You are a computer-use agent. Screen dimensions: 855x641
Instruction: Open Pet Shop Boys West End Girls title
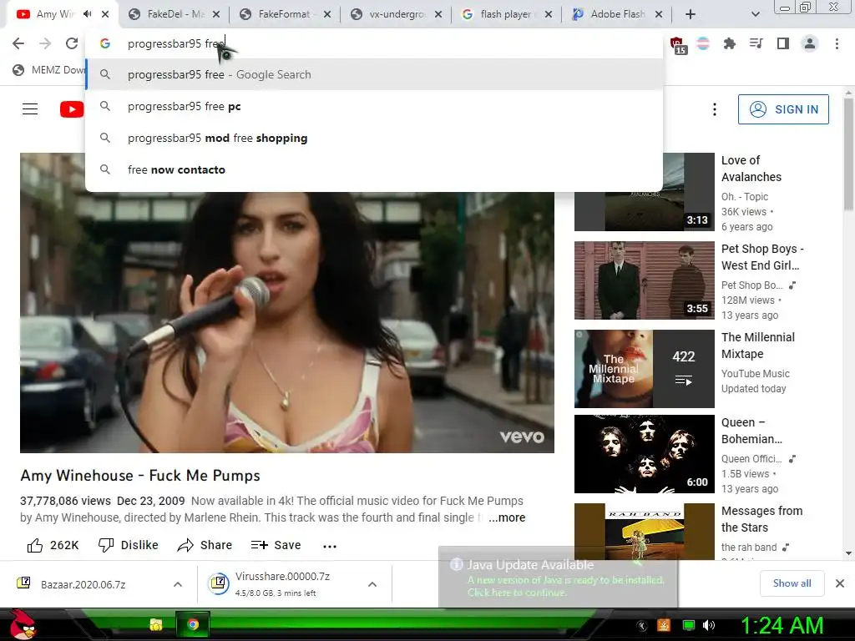click(x=762, y=257)
